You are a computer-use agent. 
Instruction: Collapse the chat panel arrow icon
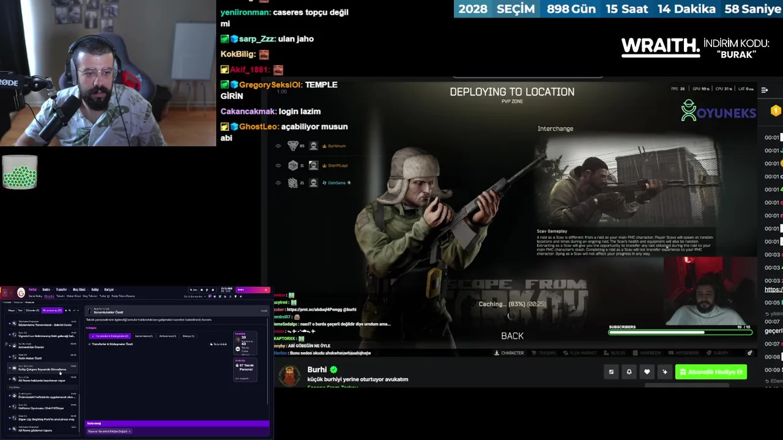point(764,90)
